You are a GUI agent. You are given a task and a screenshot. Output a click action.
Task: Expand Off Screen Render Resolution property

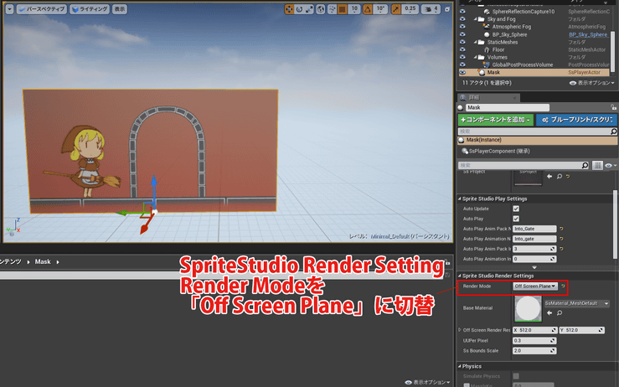click(x=460, y=330)
